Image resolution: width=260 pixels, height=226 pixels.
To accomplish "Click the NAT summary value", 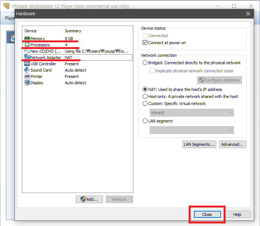I will [x=68, y=57].
